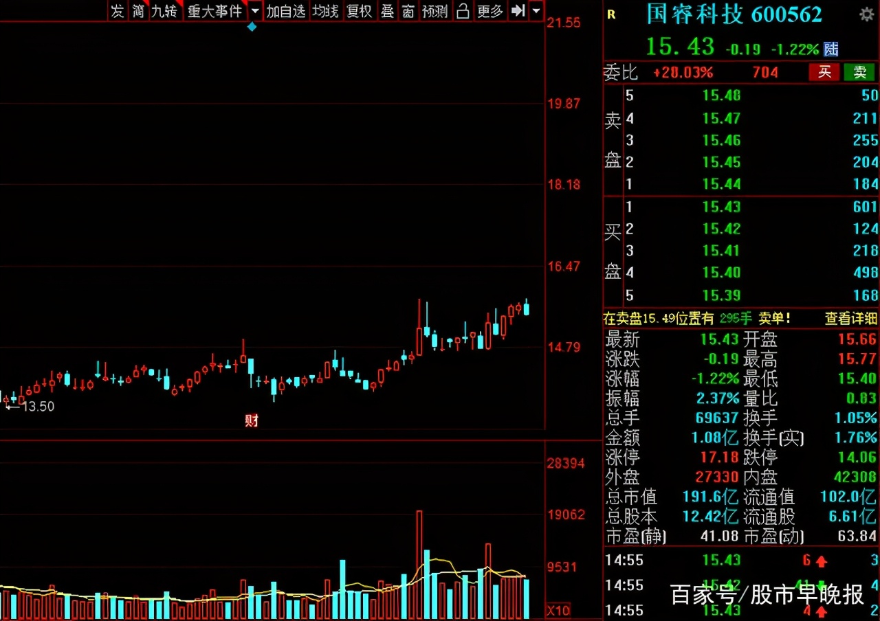The height and width of the screenshot is (621, 880).
Task: Click the red 买 buy button
Action: 824,72
